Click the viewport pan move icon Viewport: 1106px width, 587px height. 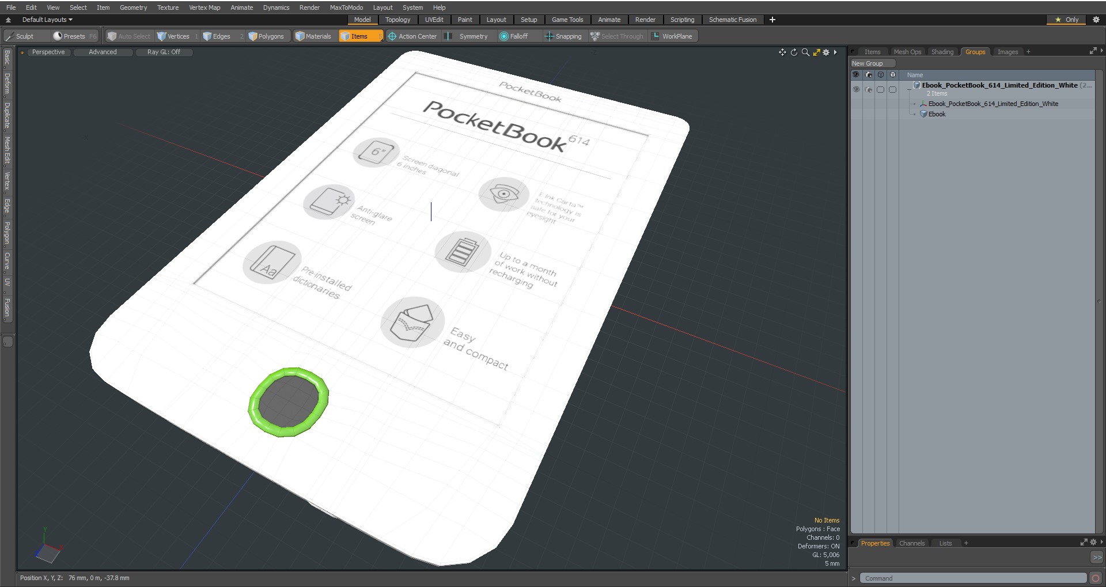tap(782, 52)
